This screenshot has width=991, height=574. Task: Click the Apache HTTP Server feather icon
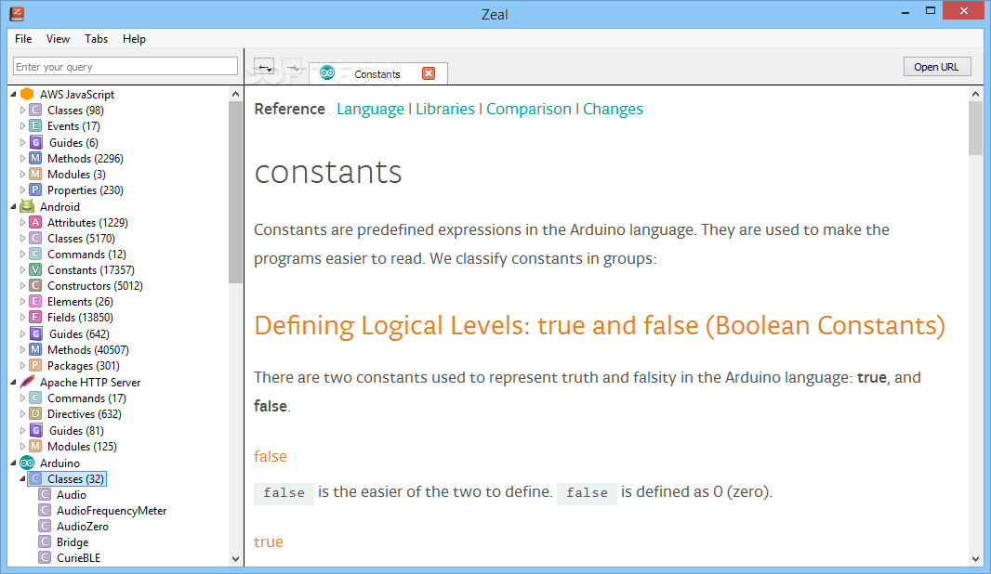click(x=27, y=382)
